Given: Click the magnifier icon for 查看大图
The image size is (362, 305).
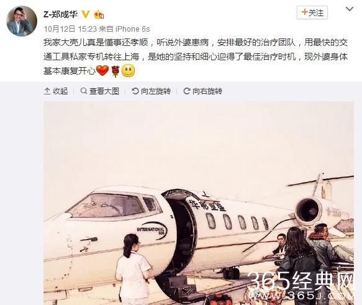Looking at the screenshot, I should pyautogui.click(x=84, y=91).
